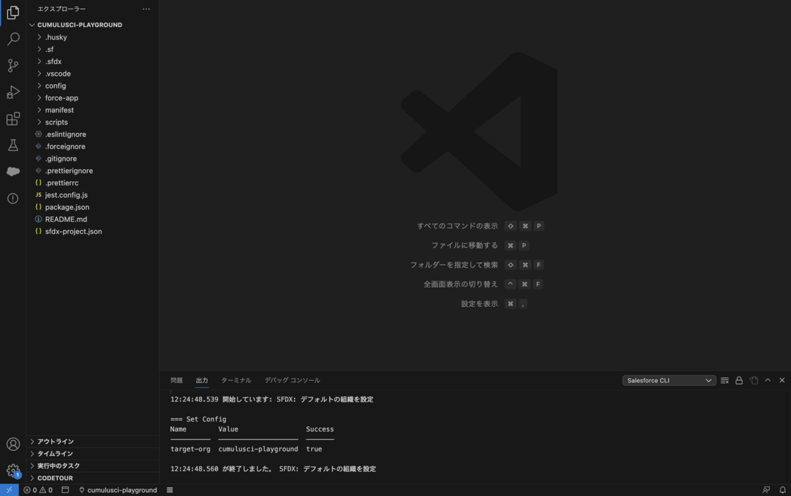The height and width of the screenshot is (496, 791).
Task: Open the Testing beaker view
Action: tap(13, 145)
